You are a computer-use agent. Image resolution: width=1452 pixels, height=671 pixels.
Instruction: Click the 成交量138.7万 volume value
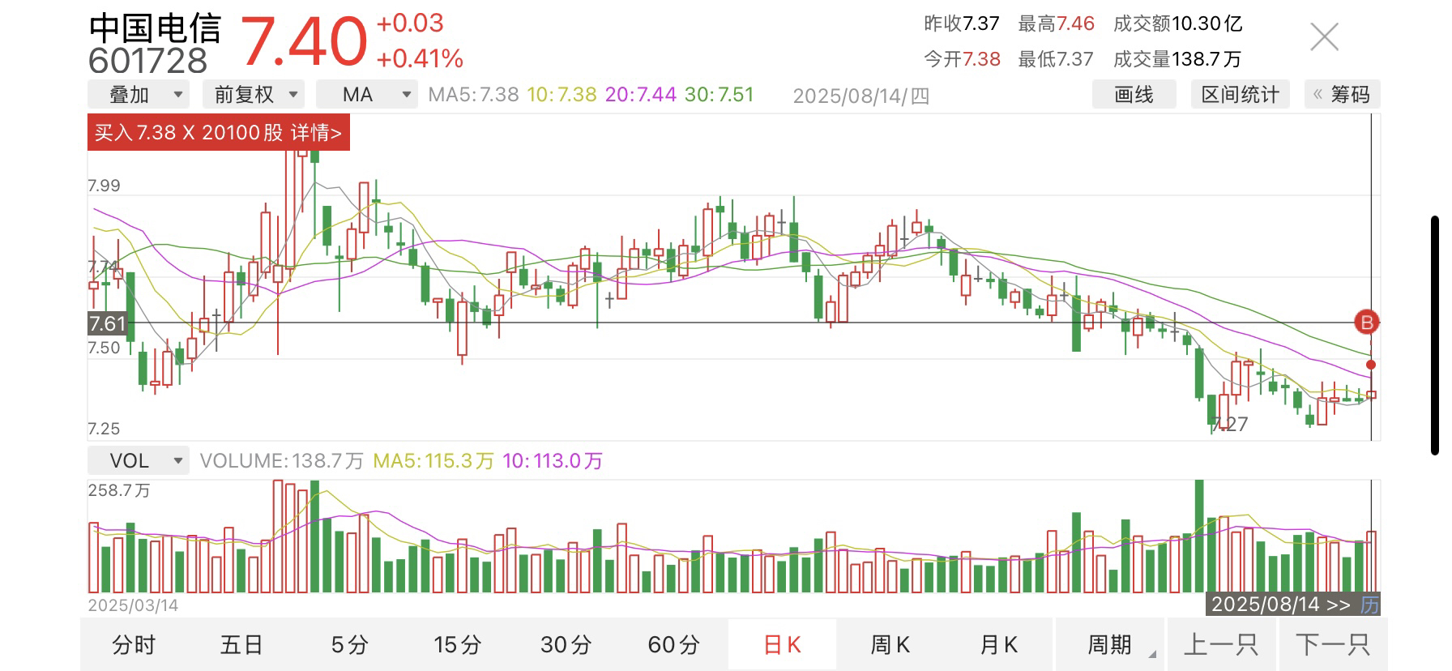click(x=1177, y=59)
